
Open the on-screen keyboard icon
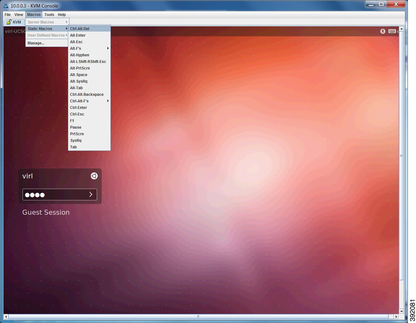(x=392, y=31)
